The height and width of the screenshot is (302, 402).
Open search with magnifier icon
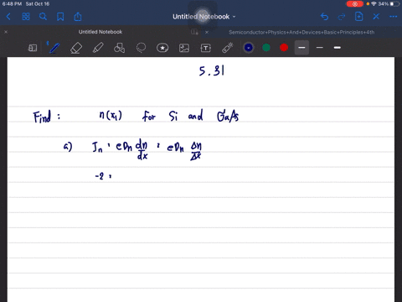pos(43,17)
